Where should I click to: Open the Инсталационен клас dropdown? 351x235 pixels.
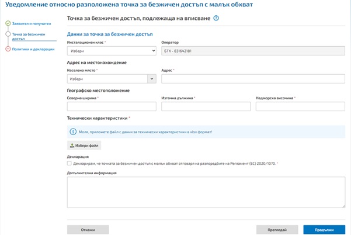(112, 51)
